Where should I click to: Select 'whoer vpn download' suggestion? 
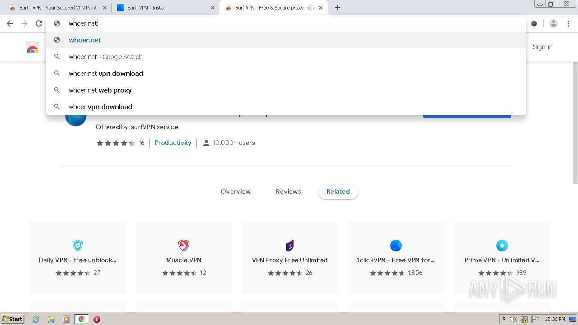tap(286, 107)
